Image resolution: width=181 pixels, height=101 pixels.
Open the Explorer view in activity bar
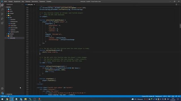[2, 5]
